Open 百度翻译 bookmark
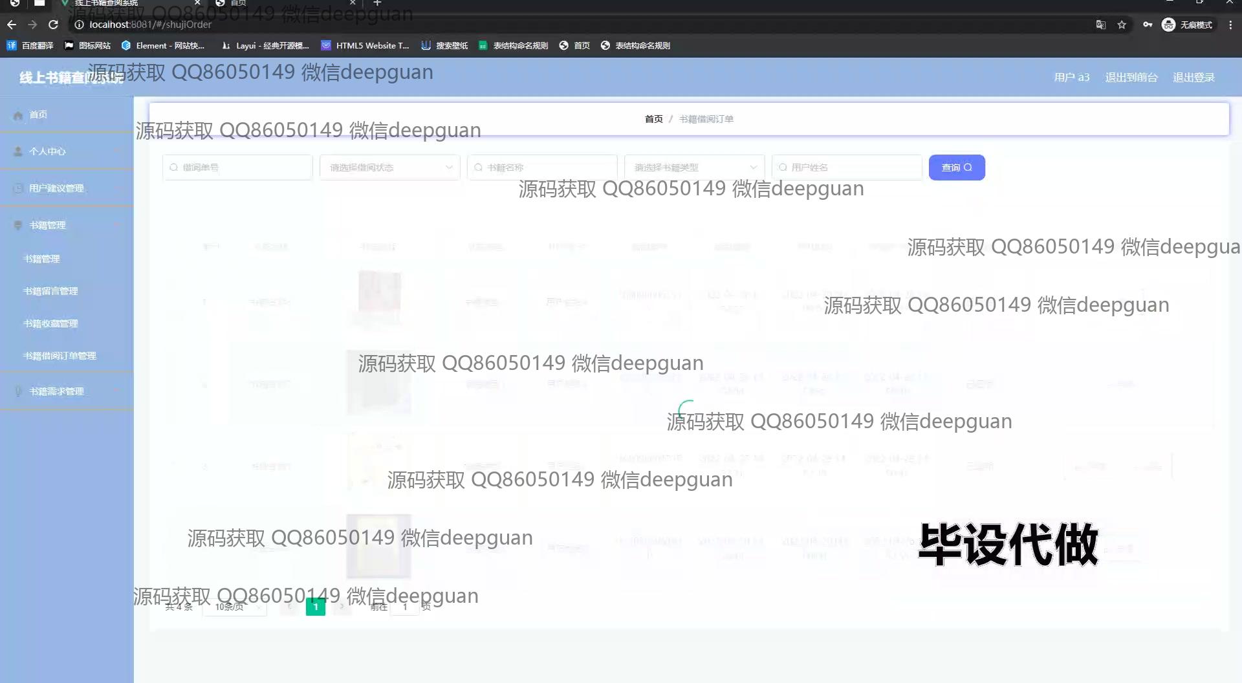The height and width of the screenshot is (683, 1242). coord(30,45)
